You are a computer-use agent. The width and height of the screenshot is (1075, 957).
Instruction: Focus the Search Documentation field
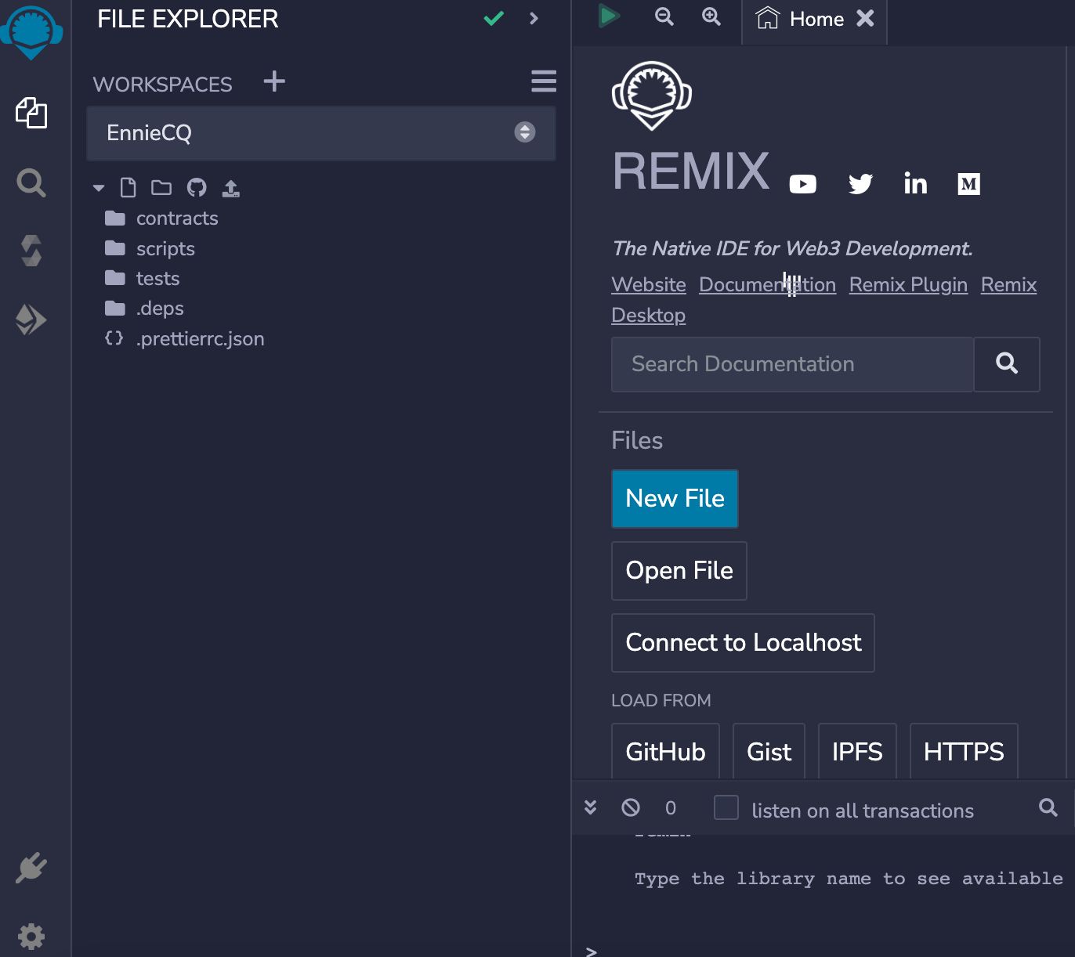(x=792, y=364)
